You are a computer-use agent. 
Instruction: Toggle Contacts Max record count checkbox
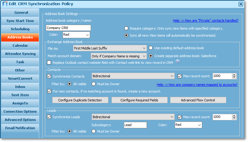click(x=180, y=76)
